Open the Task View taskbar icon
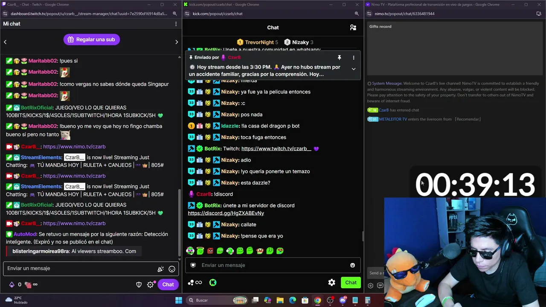546x307 pixels. tap(255, 300)
